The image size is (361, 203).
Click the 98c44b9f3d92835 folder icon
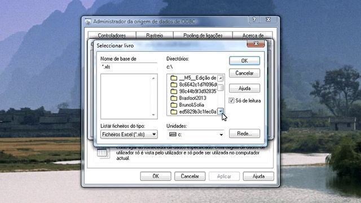[x=174, y=91]
